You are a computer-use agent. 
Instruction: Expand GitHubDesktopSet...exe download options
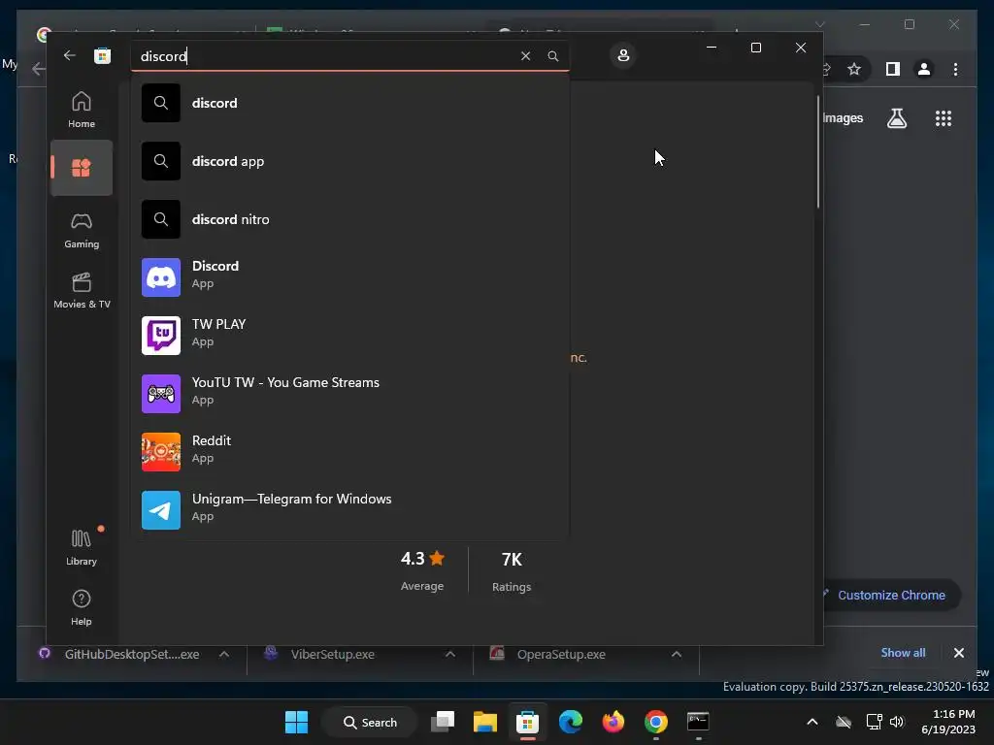click(x=224, y=654)
